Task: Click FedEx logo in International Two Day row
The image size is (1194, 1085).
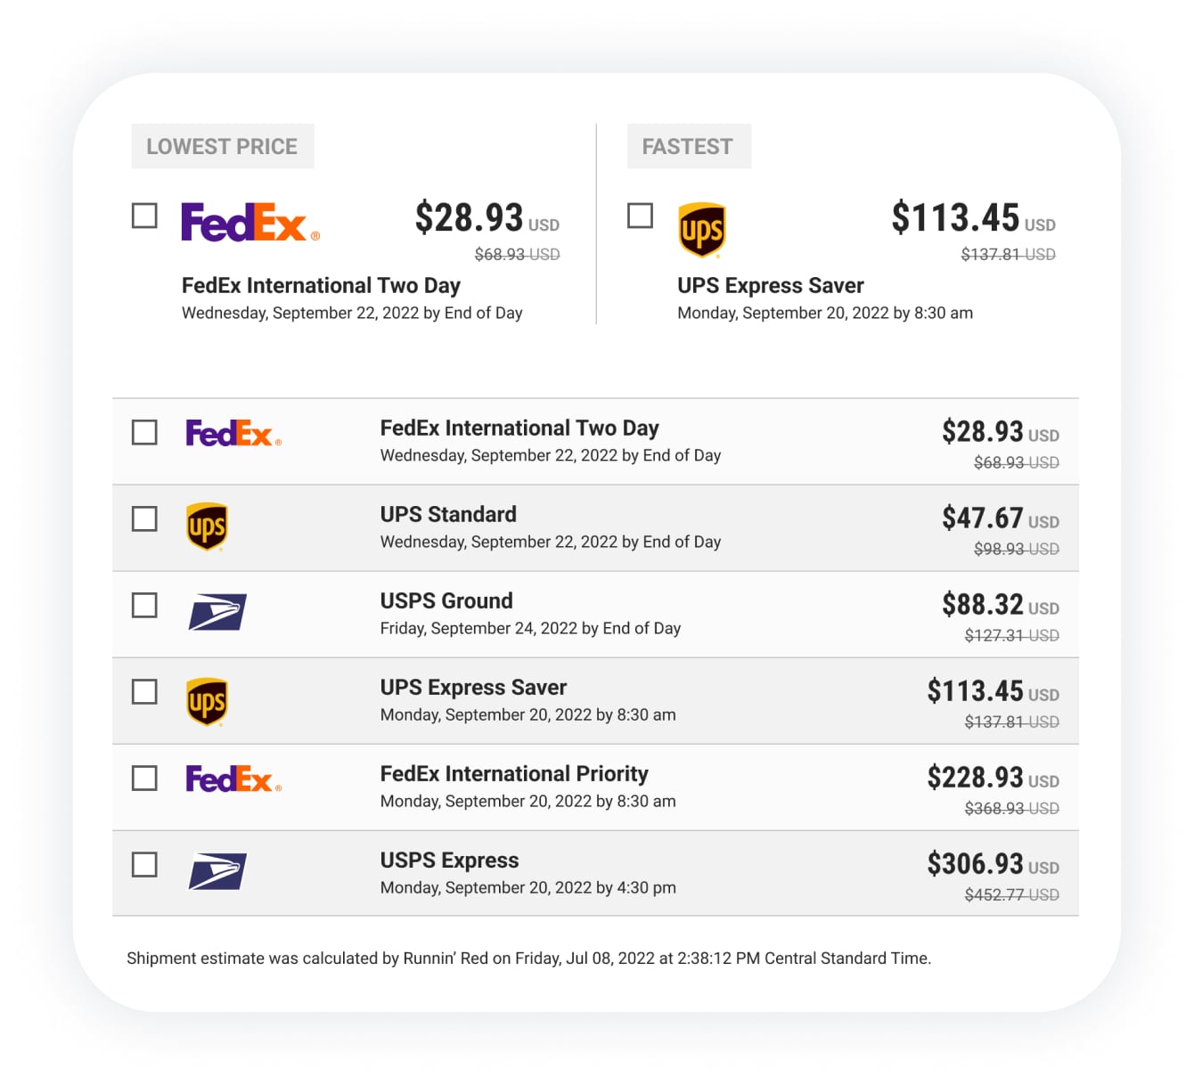Action: click(233, 433)
